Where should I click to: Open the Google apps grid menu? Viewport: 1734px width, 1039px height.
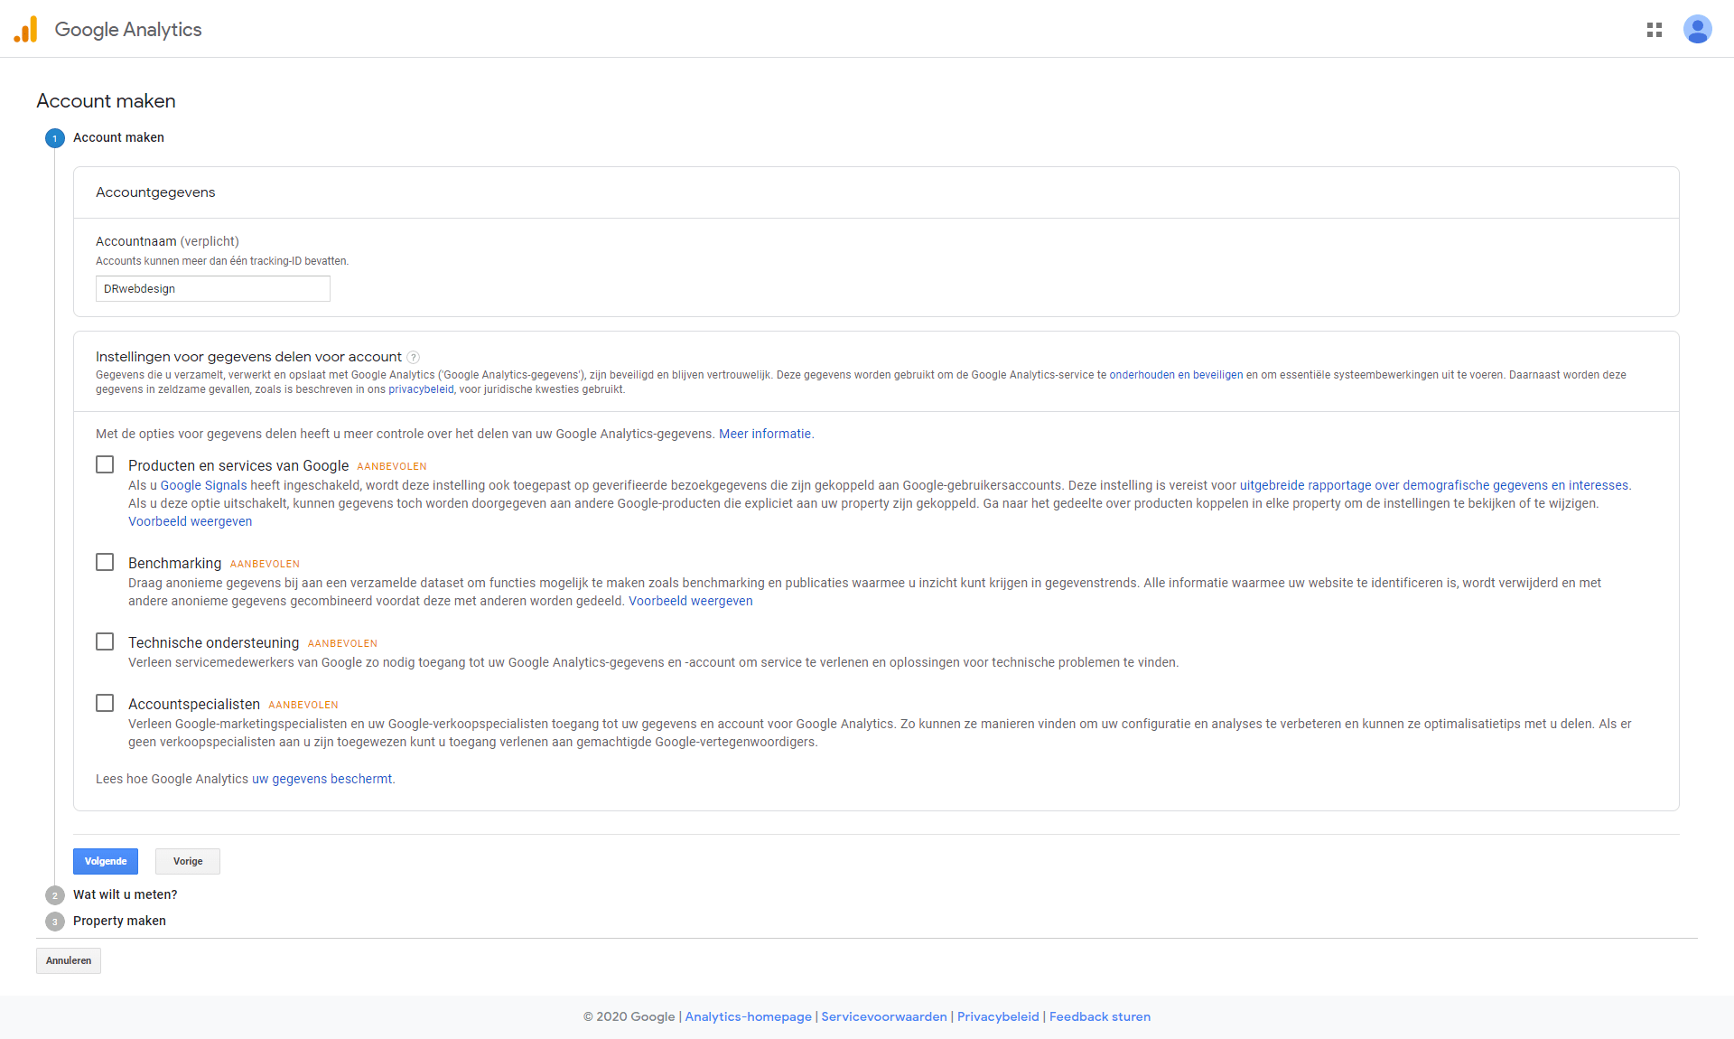pyautogui.click(x=1655, y=30)
